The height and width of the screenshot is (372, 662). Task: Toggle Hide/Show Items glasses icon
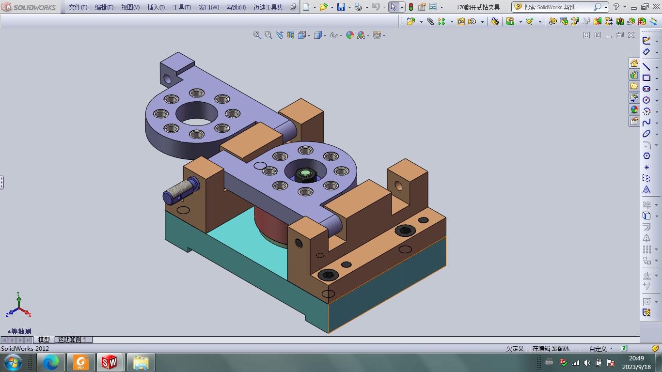tap(333, 35)
